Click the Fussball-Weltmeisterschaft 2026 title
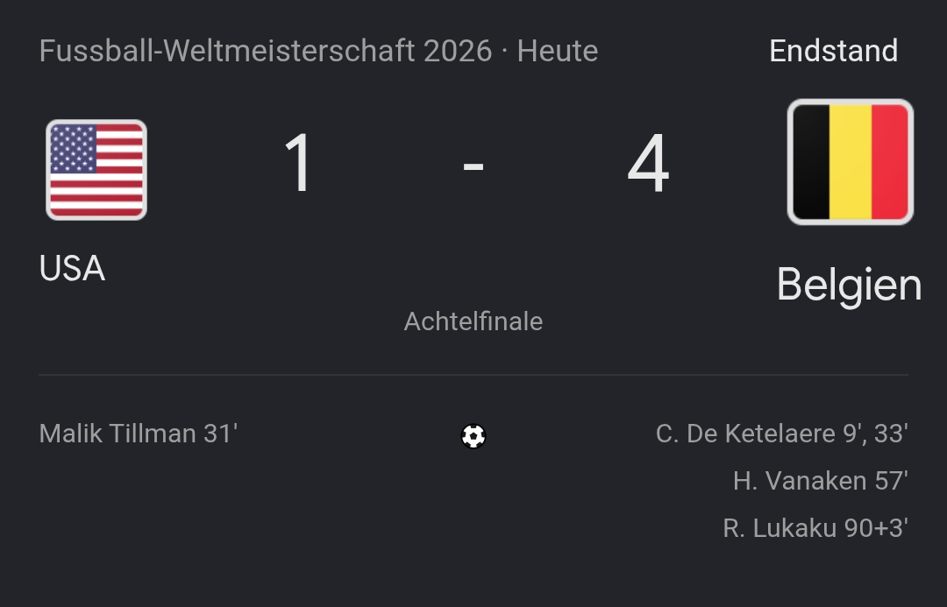This screenshot has width=947, height=607. point(266,51)
